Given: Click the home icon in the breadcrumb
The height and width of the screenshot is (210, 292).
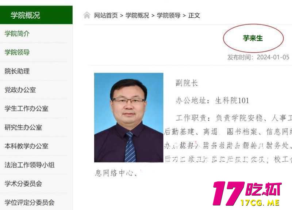Looking at the screenshot, I should point(87,15).
